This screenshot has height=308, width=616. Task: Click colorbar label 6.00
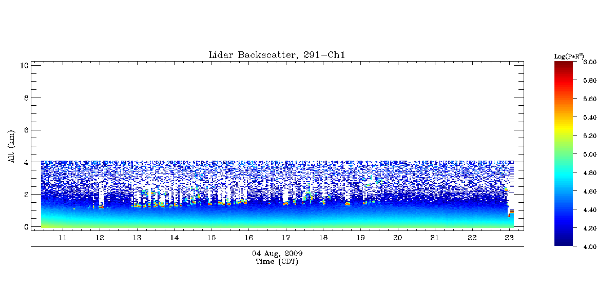coord(590,62)
